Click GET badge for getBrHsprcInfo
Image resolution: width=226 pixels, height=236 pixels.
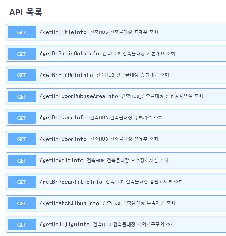pos(22,118)
